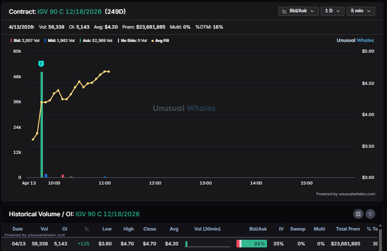
Task: Click the expand/collapse table icon
Action: click(x=370, y=214)
